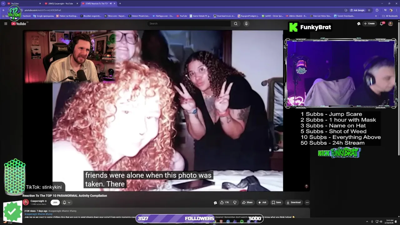Switch to the first YouTube tab

23,3
